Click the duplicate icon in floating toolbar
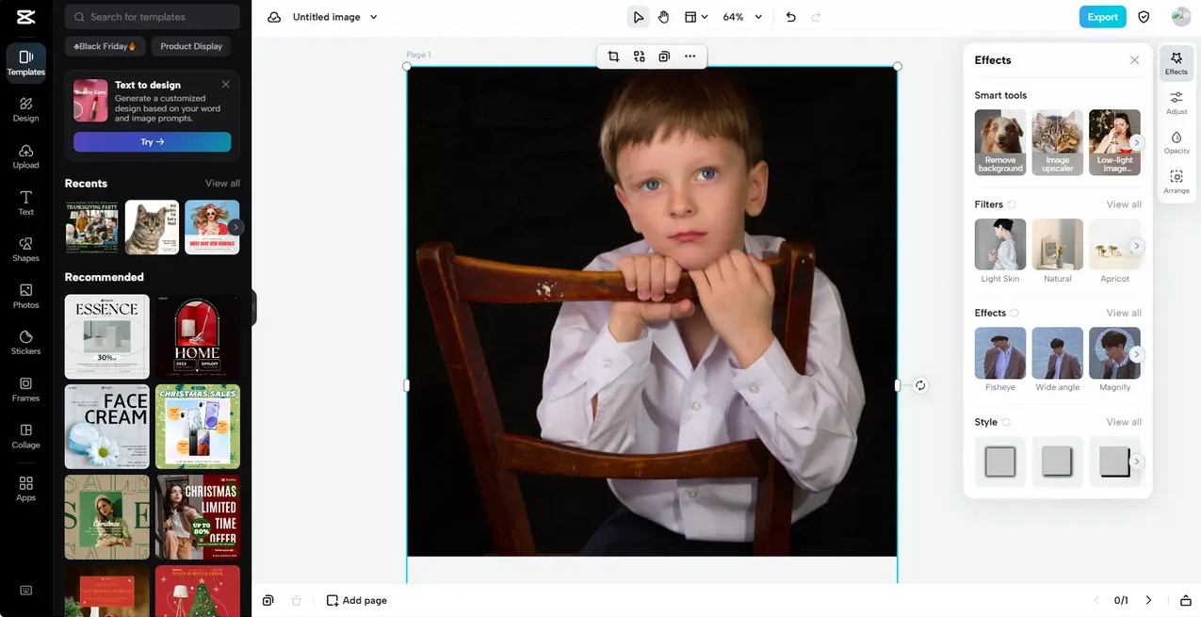This screenshot has height=617, width=1201. coord(664,57)
